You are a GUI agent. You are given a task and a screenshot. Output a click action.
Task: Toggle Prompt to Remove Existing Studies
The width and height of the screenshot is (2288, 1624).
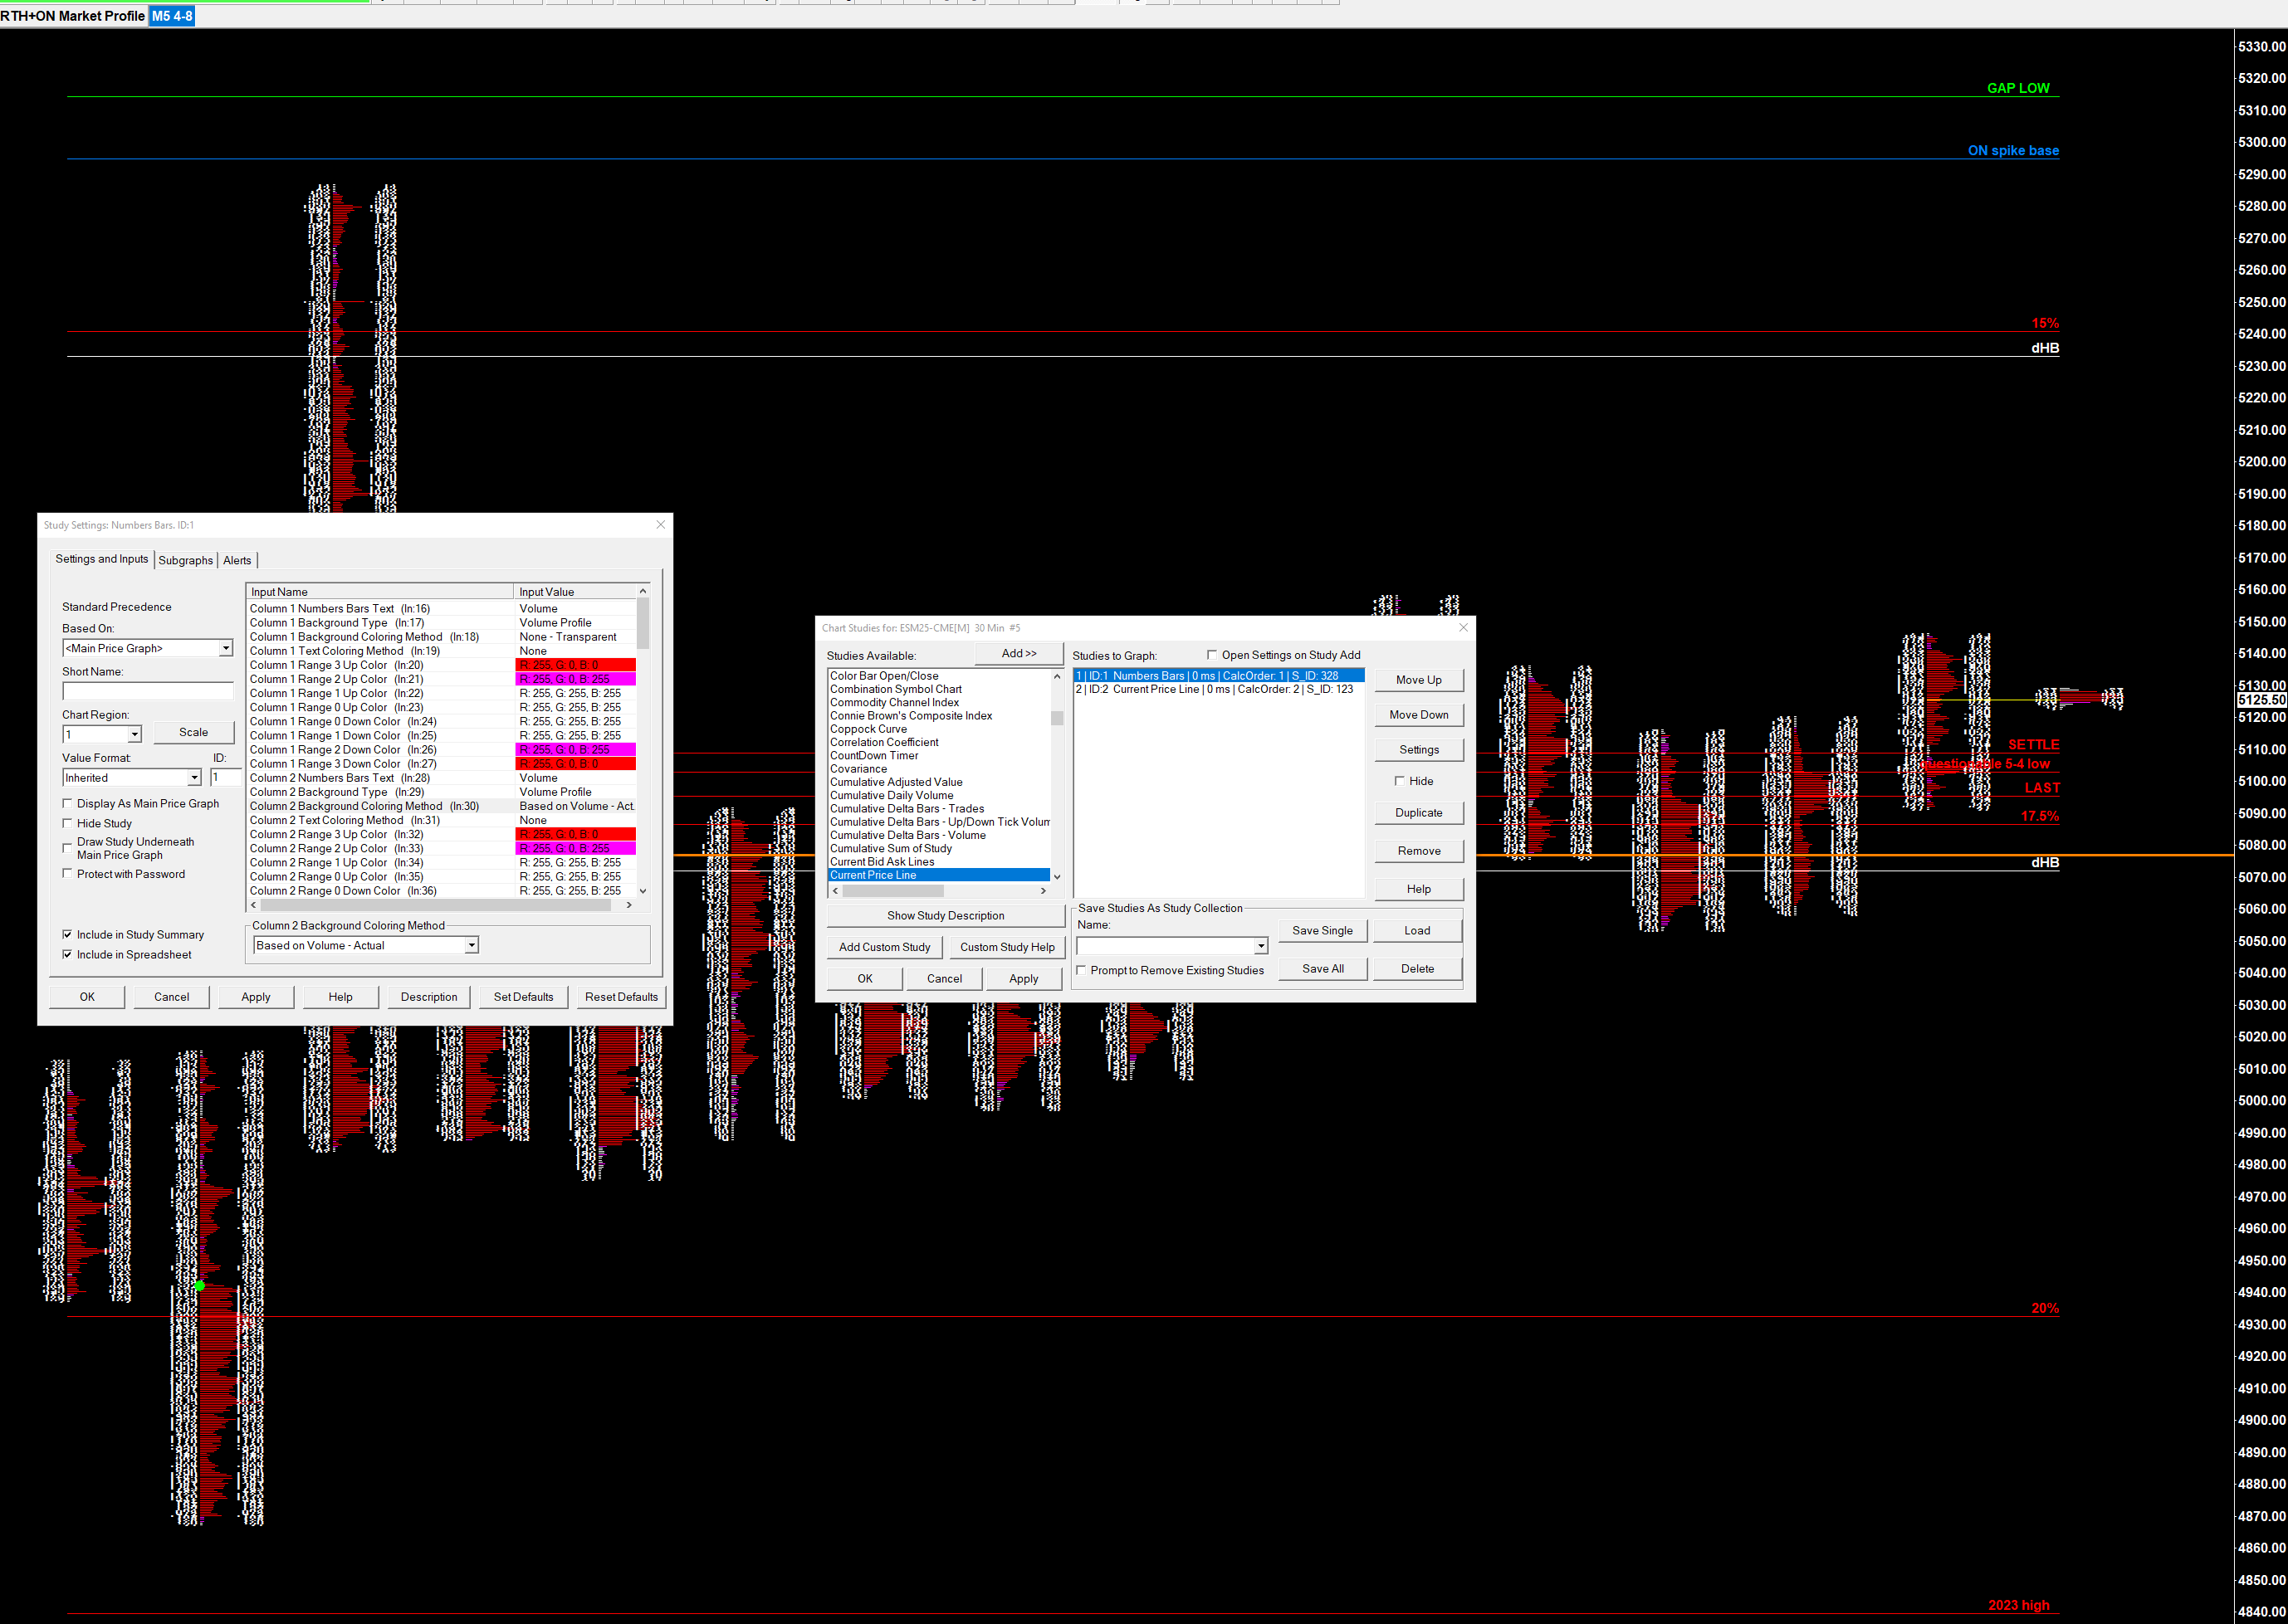pos(1082,971)
